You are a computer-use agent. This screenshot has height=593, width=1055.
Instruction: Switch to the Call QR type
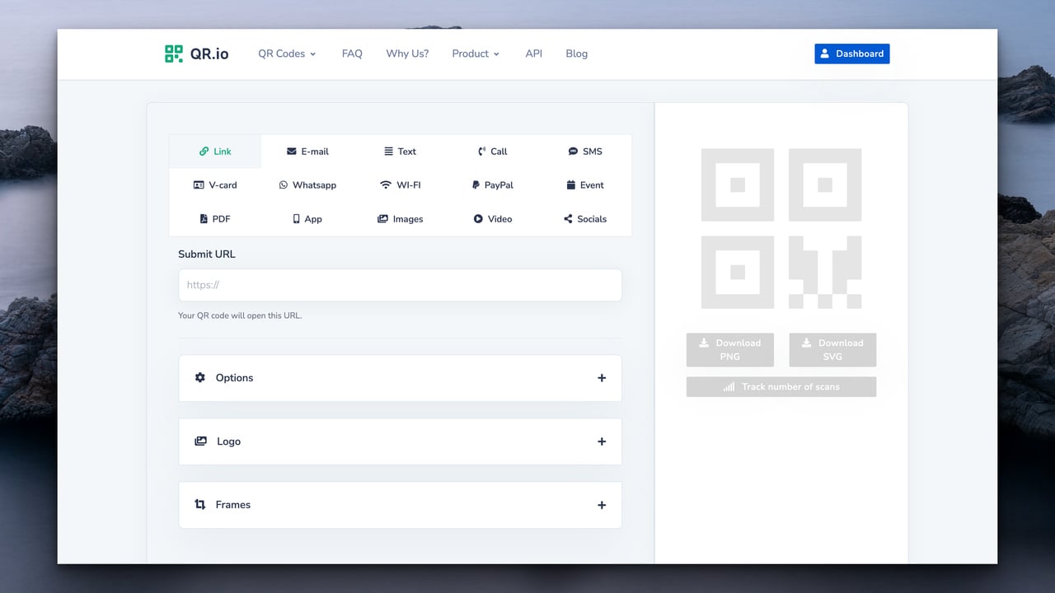pyautogui.click(x=493, y=152)
